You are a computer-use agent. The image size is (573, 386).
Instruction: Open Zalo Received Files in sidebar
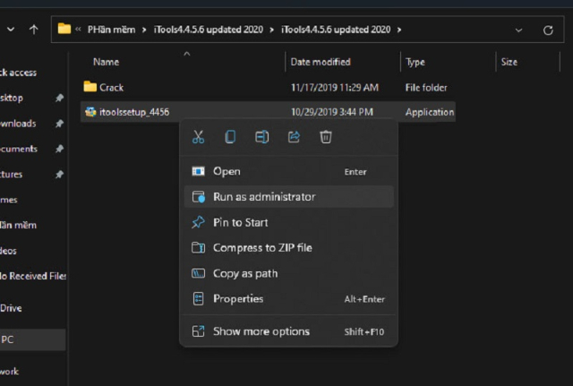[33, 276]
